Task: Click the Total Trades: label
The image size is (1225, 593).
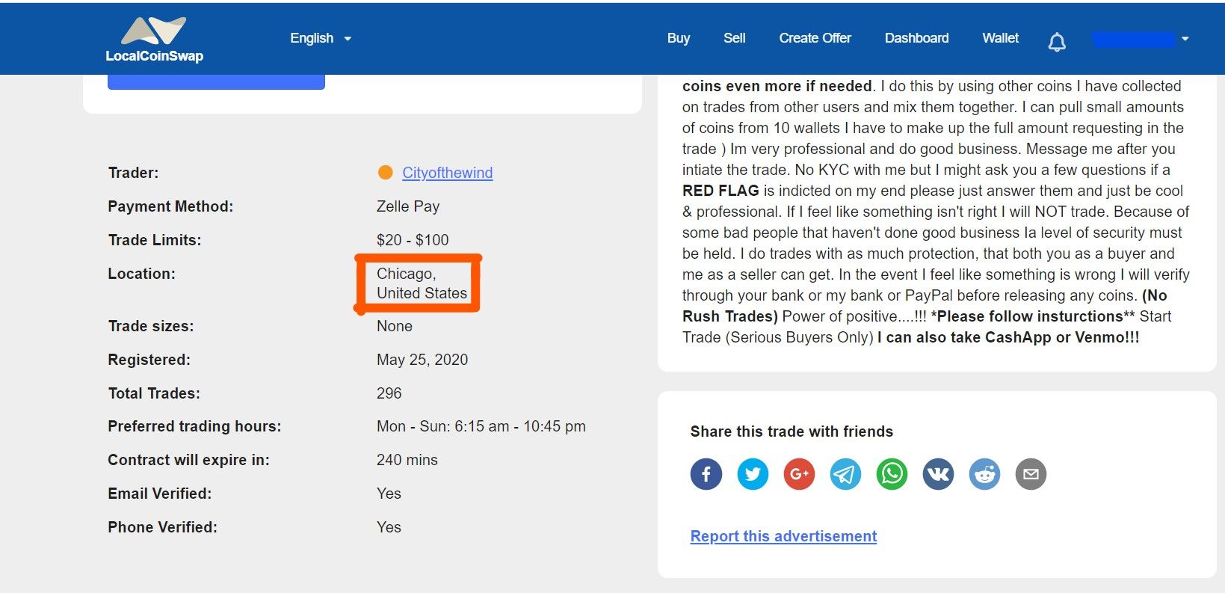Action: pos(154,393)
